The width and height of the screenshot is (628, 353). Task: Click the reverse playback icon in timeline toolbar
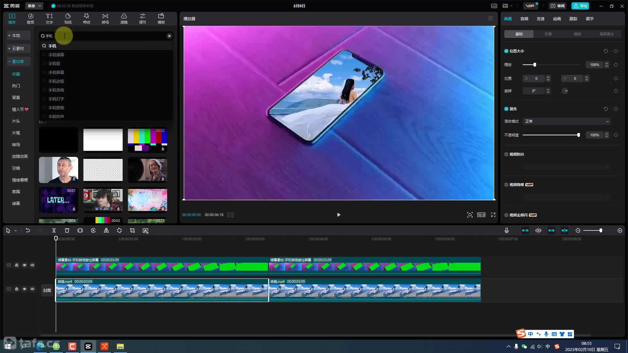pos(93,230)
